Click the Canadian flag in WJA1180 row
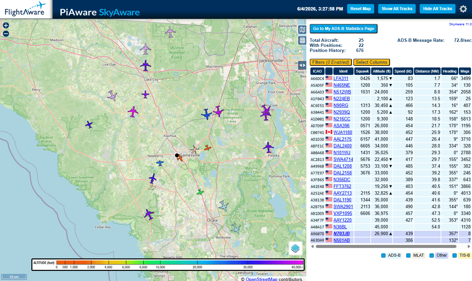472x281 pixels. tap(329, 132)
